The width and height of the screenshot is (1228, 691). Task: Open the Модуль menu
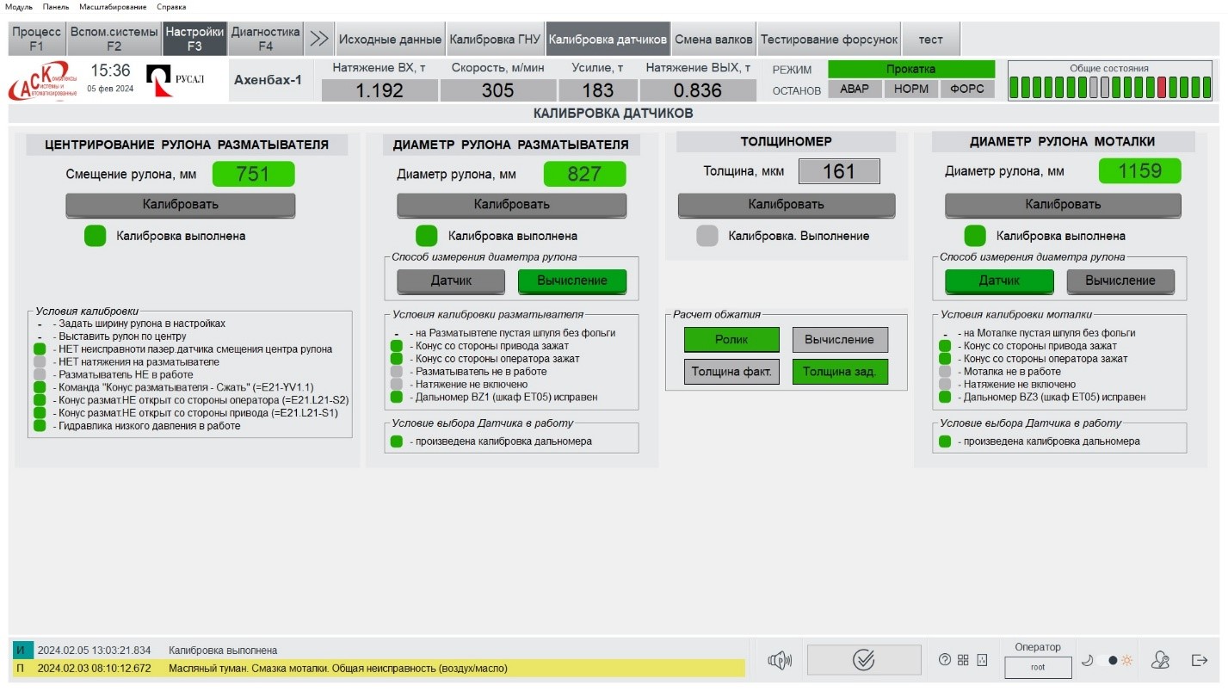[x=19, y=7]
